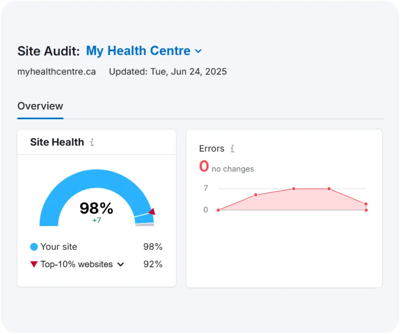400x334 pixels.
Task: Click the Top-10% websites label
Action: point(77,264)
